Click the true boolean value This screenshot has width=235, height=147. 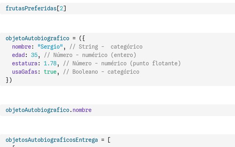(50, 72)
